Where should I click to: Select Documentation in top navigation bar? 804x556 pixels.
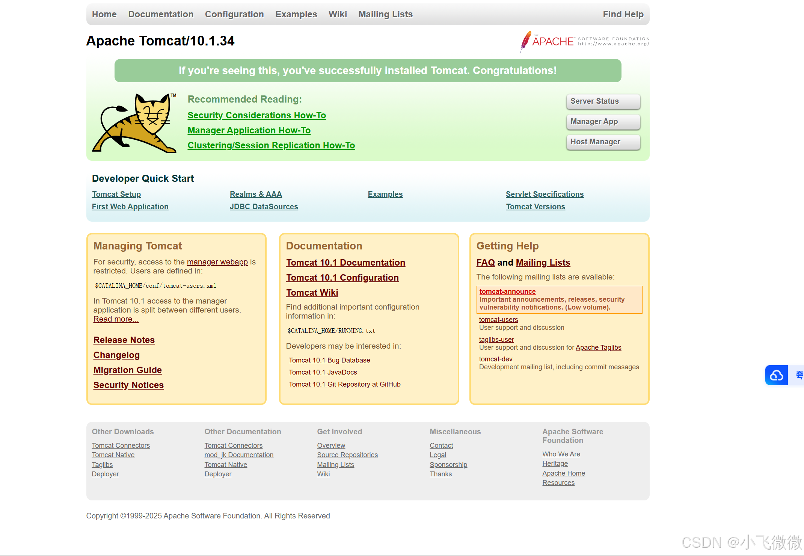tap(161, 14)
